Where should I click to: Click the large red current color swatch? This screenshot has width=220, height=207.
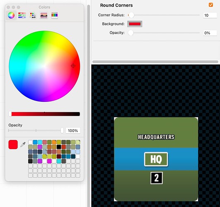13,144
